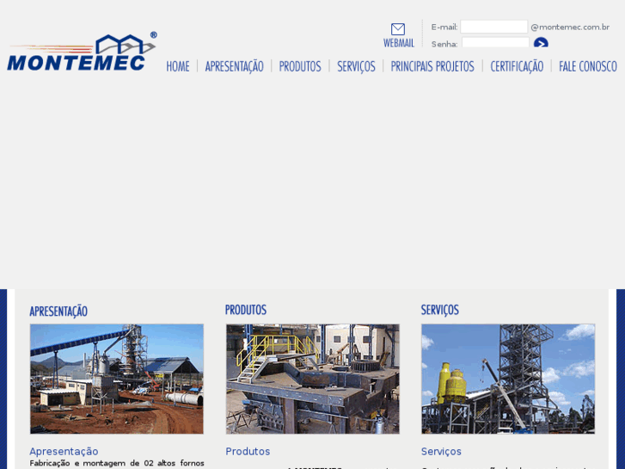Click the Serviços section heading
The height and width of the screenshot is (469, 625).
(440, 310)
